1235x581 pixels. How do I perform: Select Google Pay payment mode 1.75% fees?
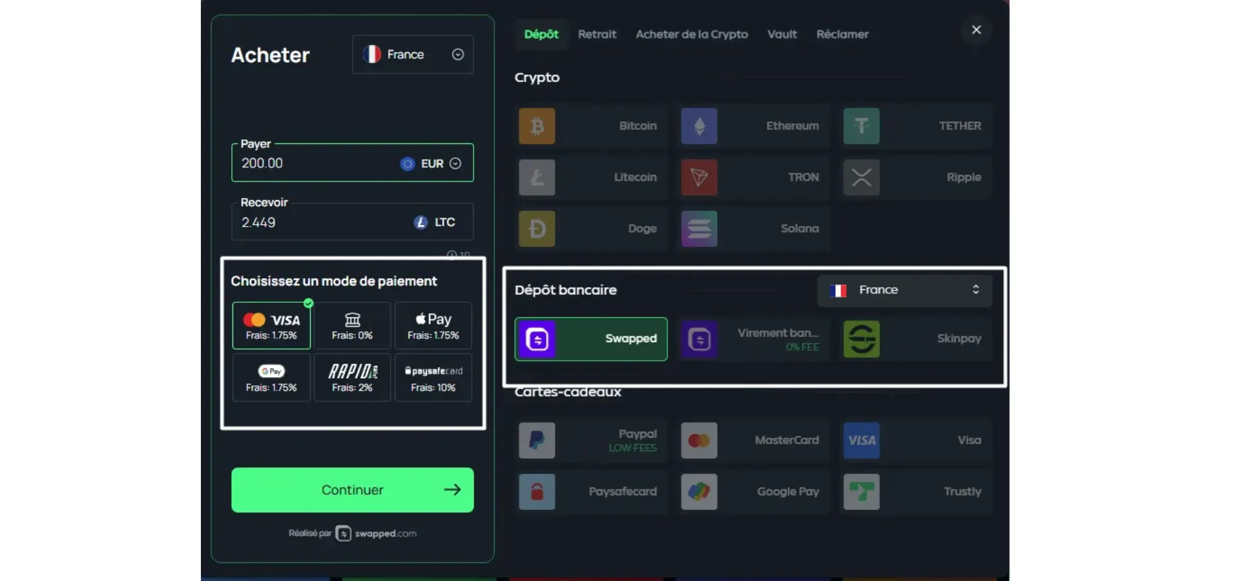(271, 378)
